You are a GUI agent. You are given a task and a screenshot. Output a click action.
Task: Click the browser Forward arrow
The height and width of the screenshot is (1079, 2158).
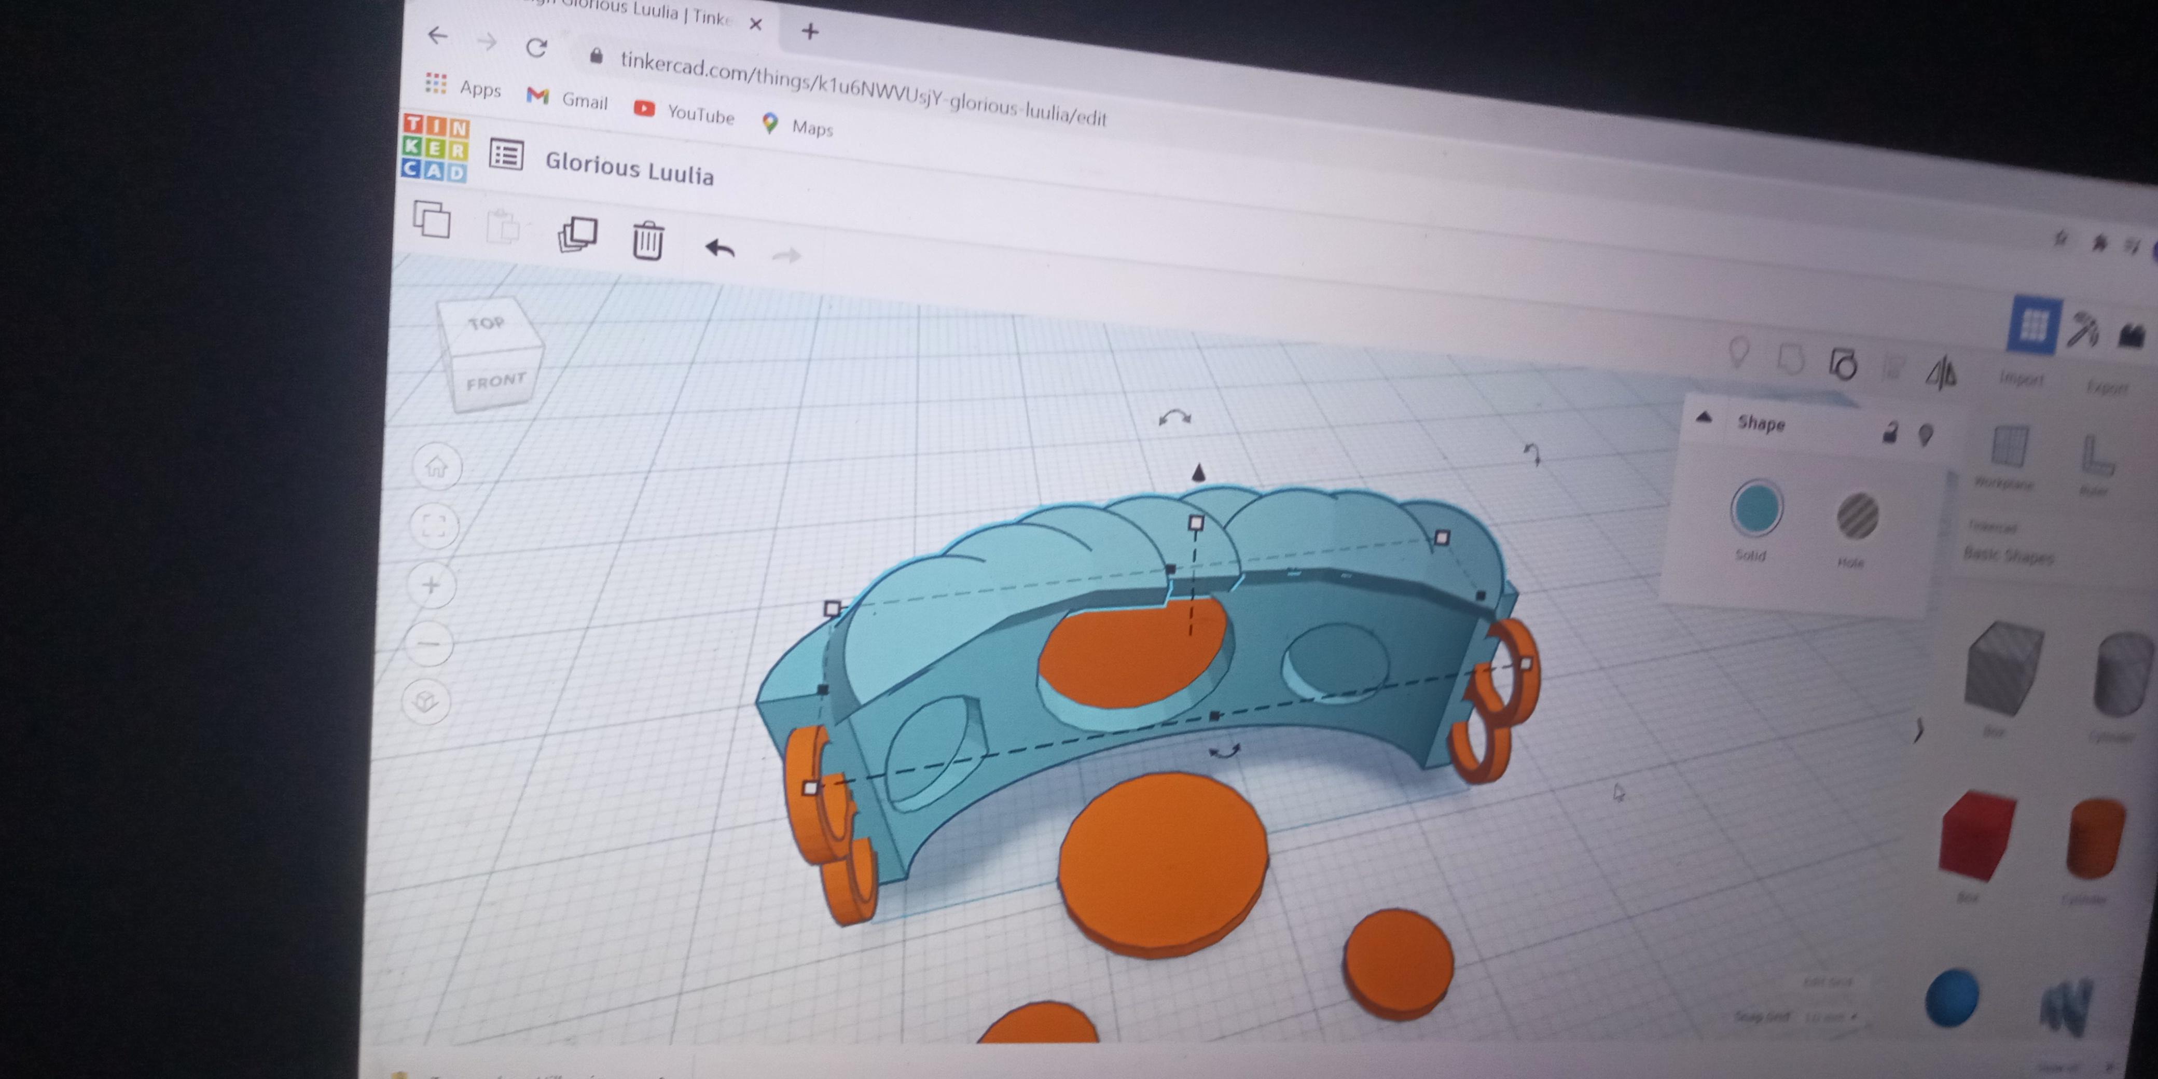(487, 41)
